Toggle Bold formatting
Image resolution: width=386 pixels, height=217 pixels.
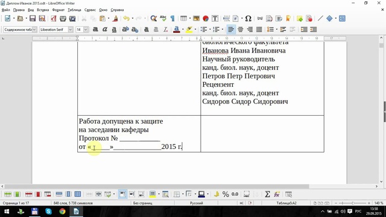point(95,30)
